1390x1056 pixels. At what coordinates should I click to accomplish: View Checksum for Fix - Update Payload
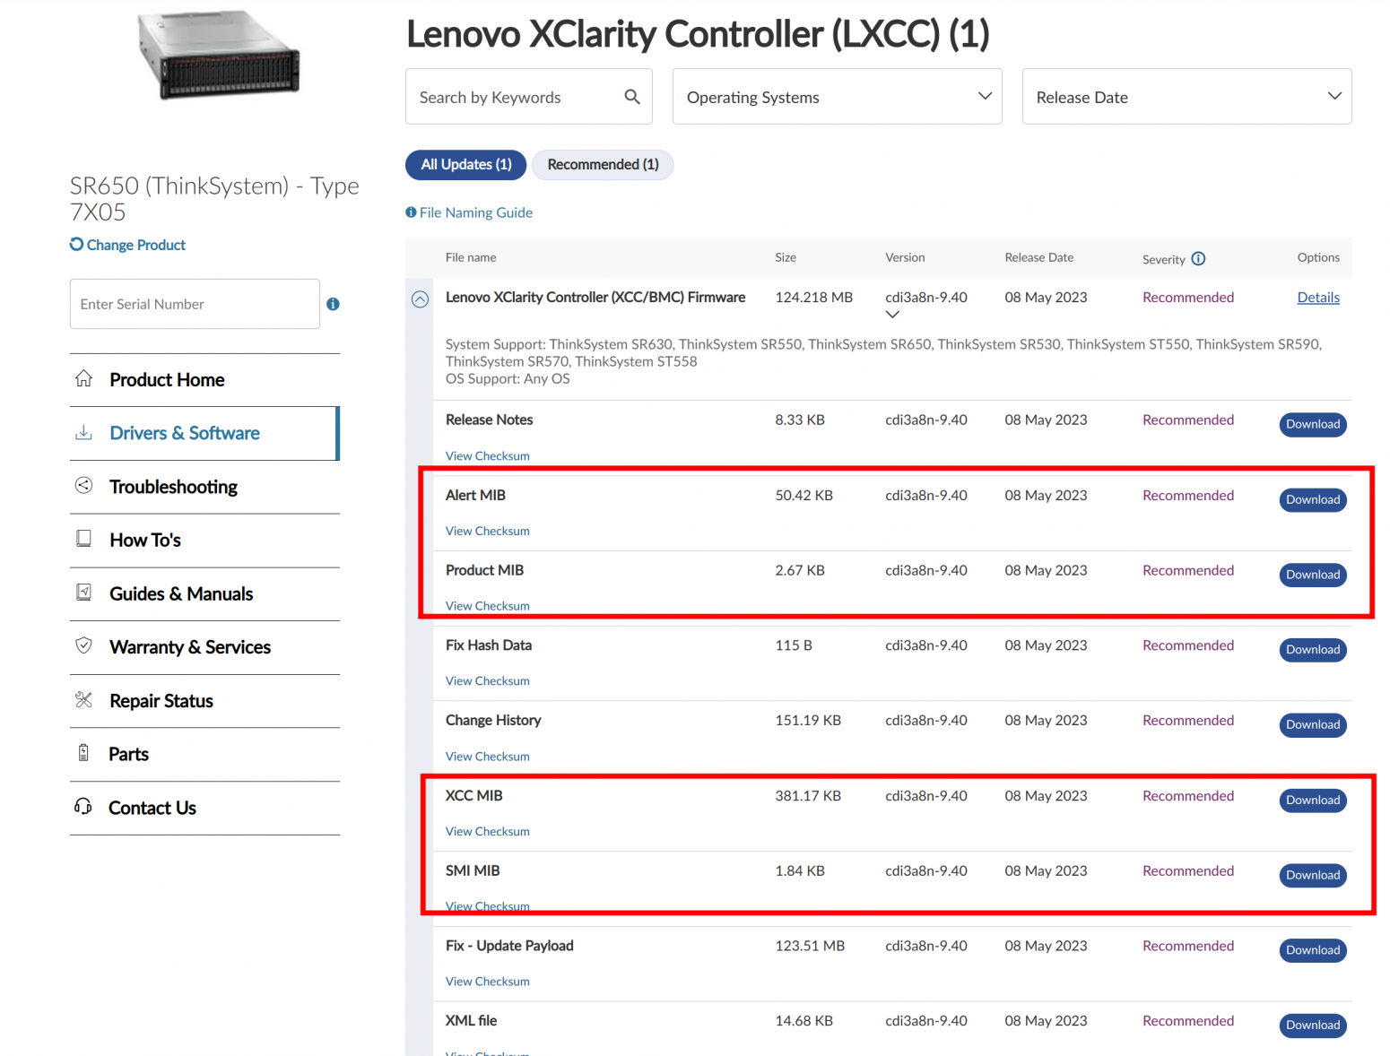point(488,982)
